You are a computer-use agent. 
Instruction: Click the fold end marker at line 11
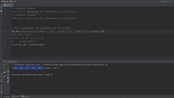point(11,41)
